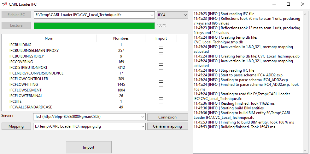The width and height of the screenshot is (310, 154).
Task: Click the 'Stop reading IFC file' log entry
Action: [x=224, y=70]
